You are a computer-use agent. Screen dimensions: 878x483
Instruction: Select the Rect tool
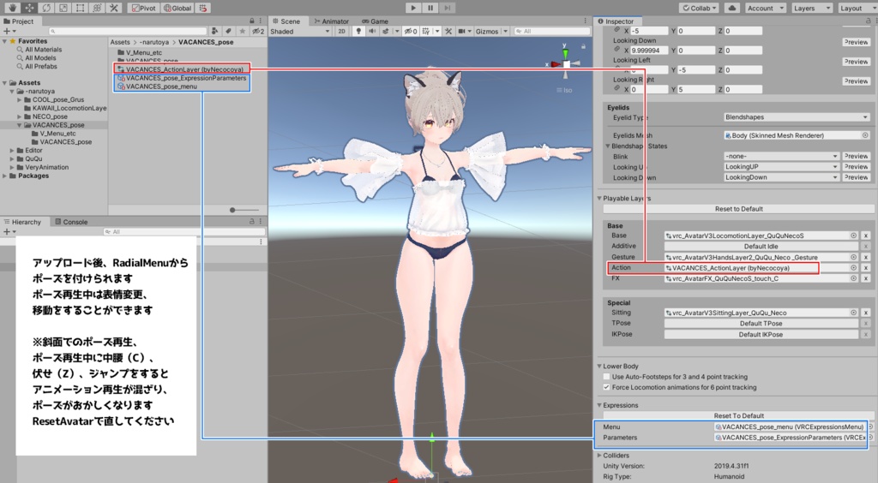click(x=80, y=8)
